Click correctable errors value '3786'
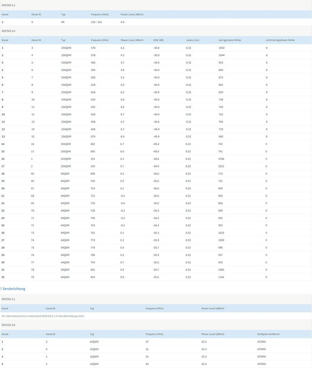312x371 pixels. (x=221, y=159)
